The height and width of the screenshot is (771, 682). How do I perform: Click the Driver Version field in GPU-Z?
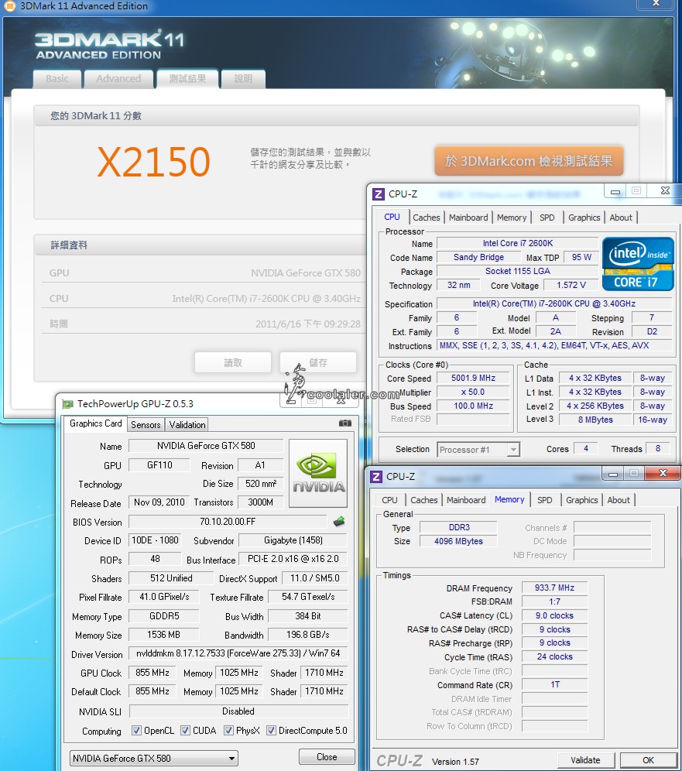238,653
